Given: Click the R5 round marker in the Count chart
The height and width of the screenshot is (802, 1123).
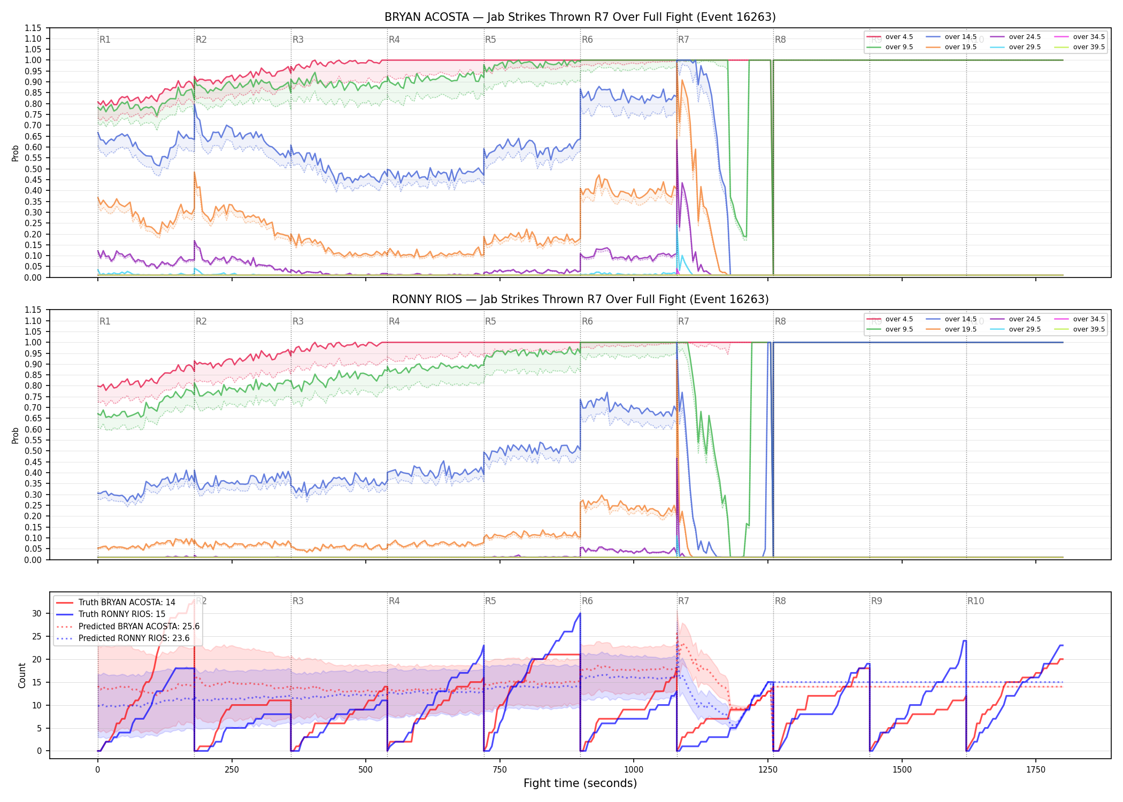Looking at the screenshot, I should (490, 601).
